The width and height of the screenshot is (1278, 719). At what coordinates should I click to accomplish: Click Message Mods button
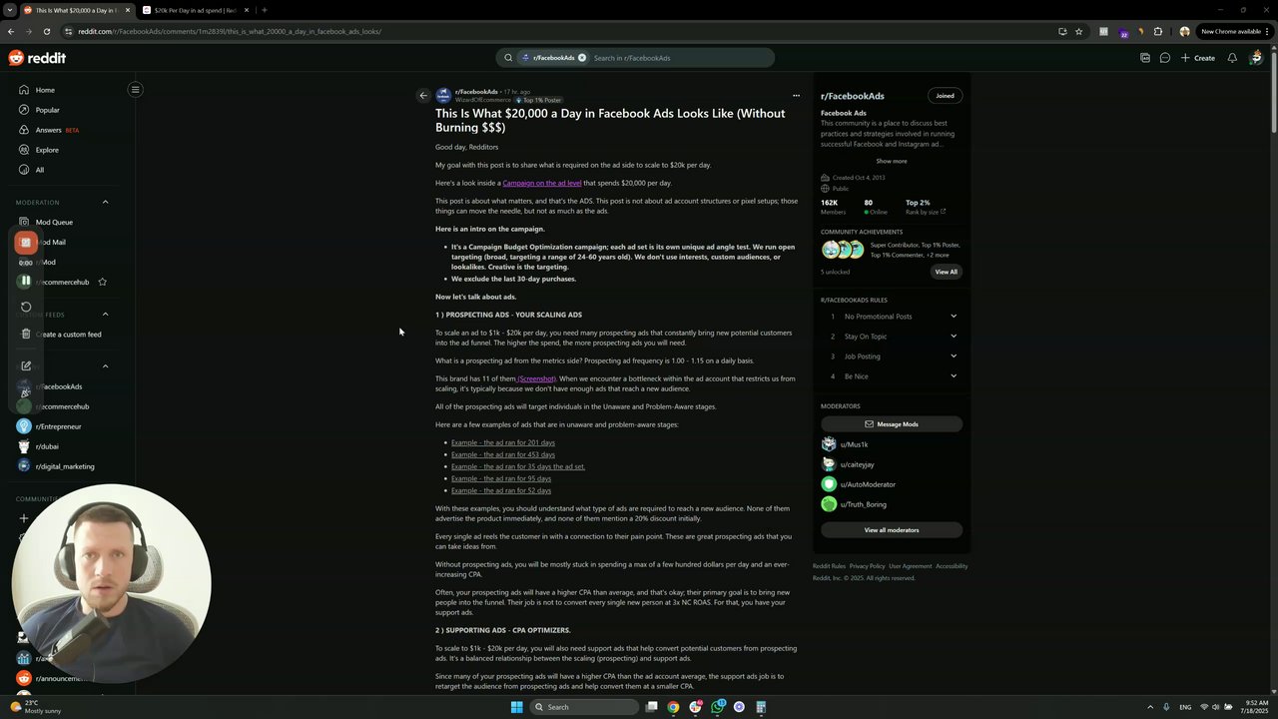[x=892, y=424]
